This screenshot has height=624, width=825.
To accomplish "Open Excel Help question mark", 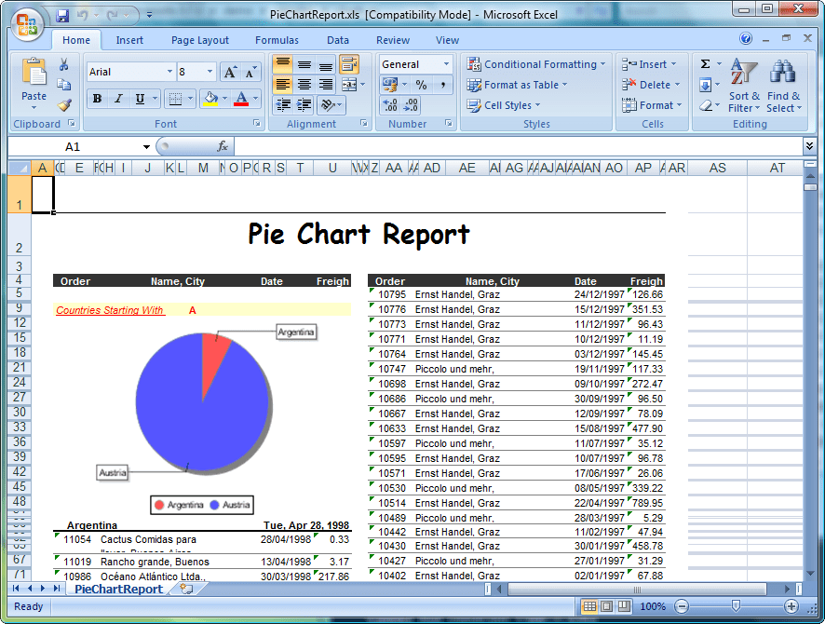I will click(x=746, y=38).
